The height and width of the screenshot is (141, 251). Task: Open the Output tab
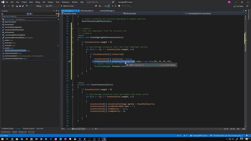[x=15, y=132]
